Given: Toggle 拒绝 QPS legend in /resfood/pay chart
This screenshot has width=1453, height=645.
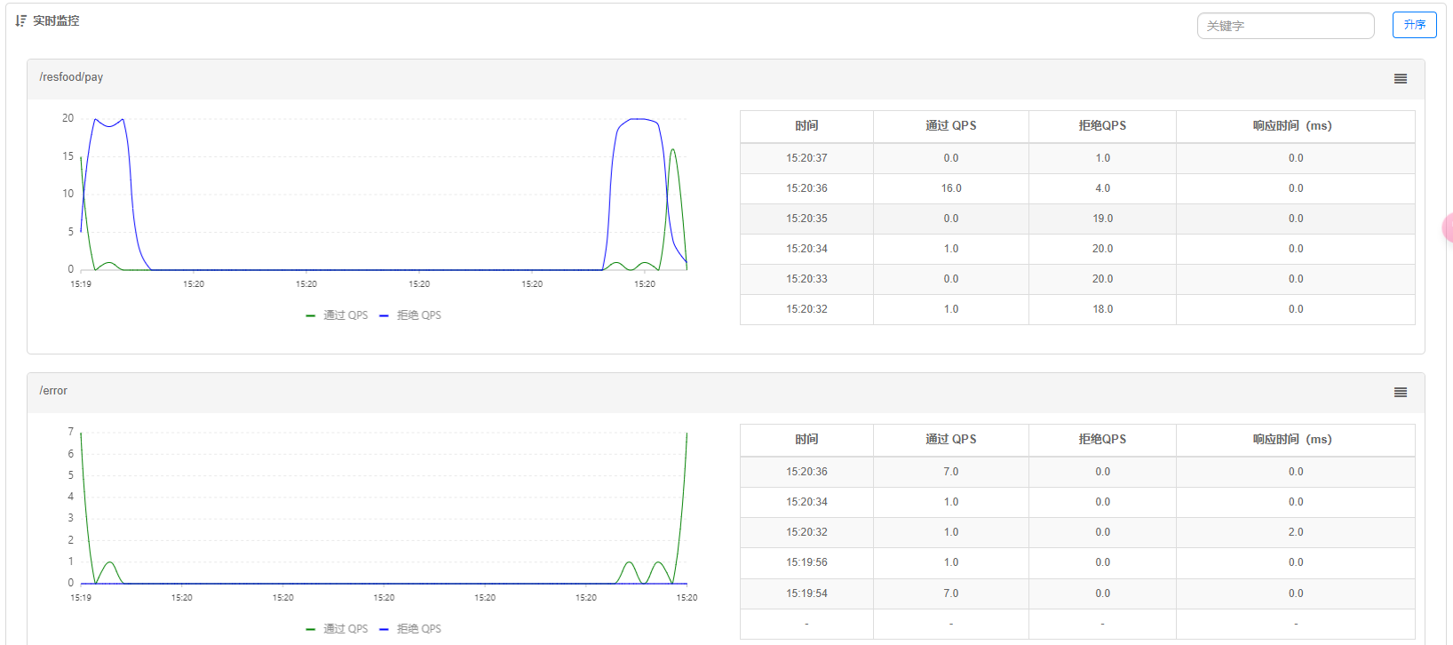Looking at the screenshot, I should pyautogui.click(x=410, y=315).
